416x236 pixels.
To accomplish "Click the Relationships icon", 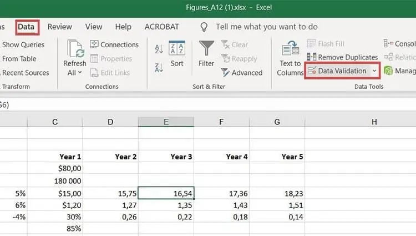I will [x=389, y=57].
